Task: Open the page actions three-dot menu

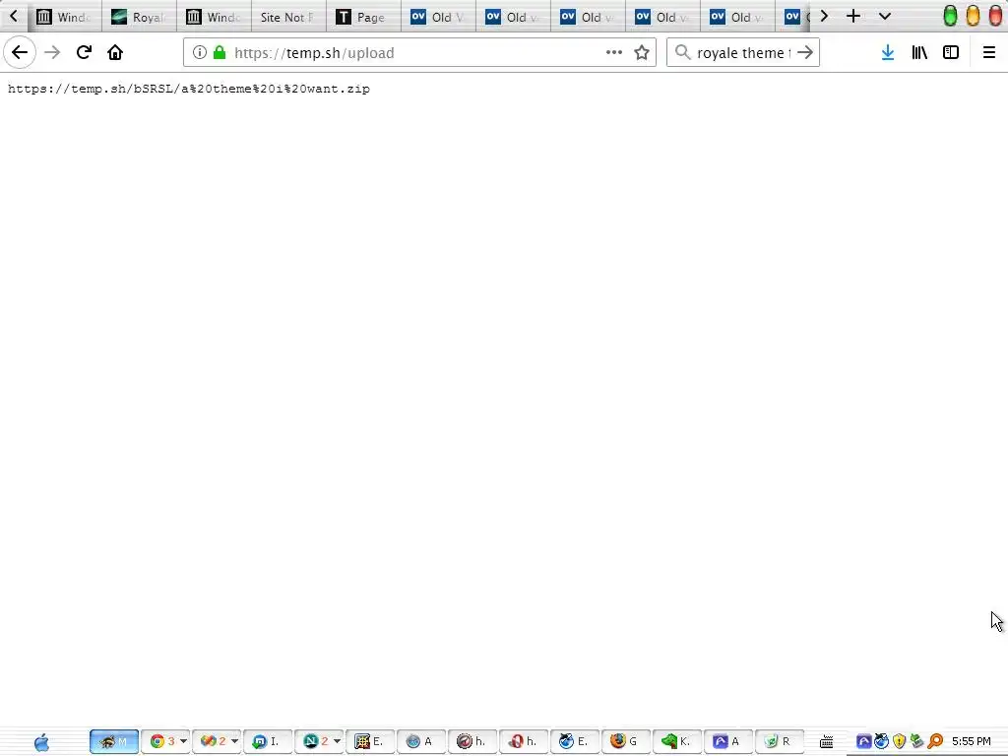Action: point(614,52)
